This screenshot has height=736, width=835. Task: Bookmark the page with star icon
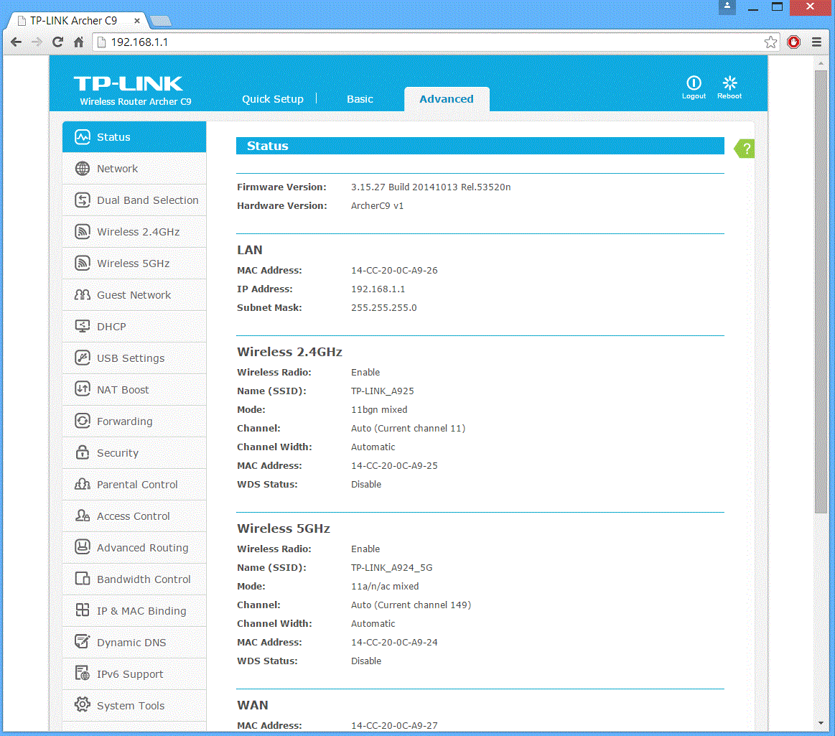[770, 42]
